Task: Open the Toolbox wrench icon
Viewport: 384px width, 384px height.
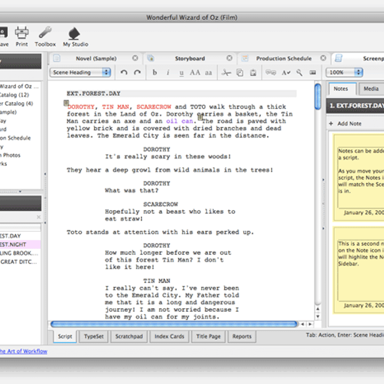Action: 45,33
